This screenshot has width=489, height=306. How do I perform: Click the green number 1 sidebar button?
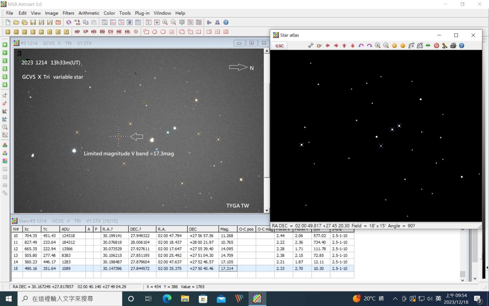click(x=5, y=61)
